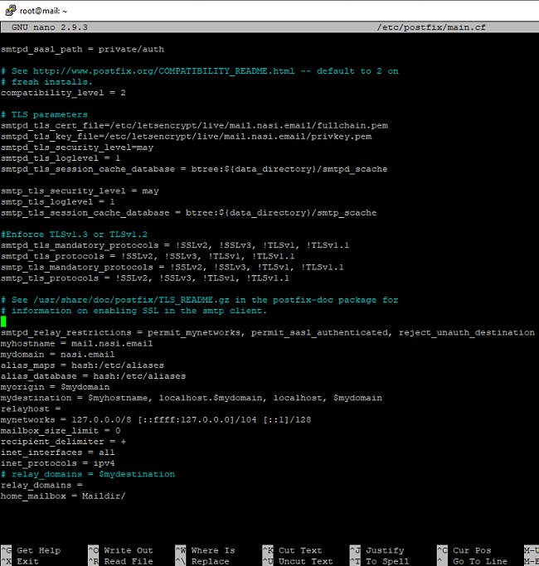
Task: Click the smtpd_tls_mandatory_protocols line
Action: (175, 245)
